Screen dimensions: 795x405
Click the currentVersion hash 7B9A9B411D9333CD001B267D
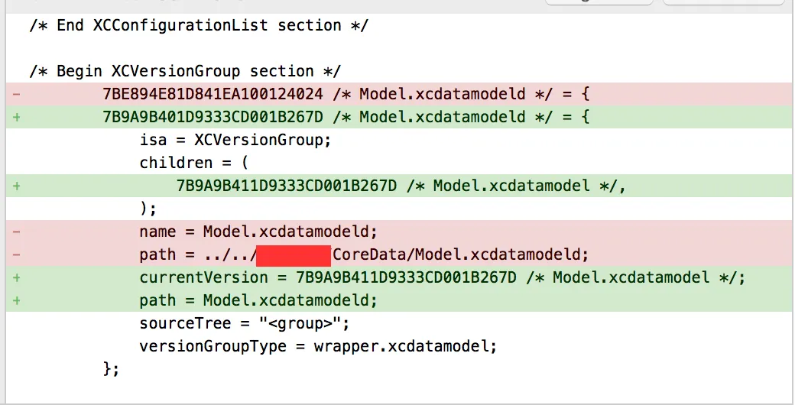406,277
